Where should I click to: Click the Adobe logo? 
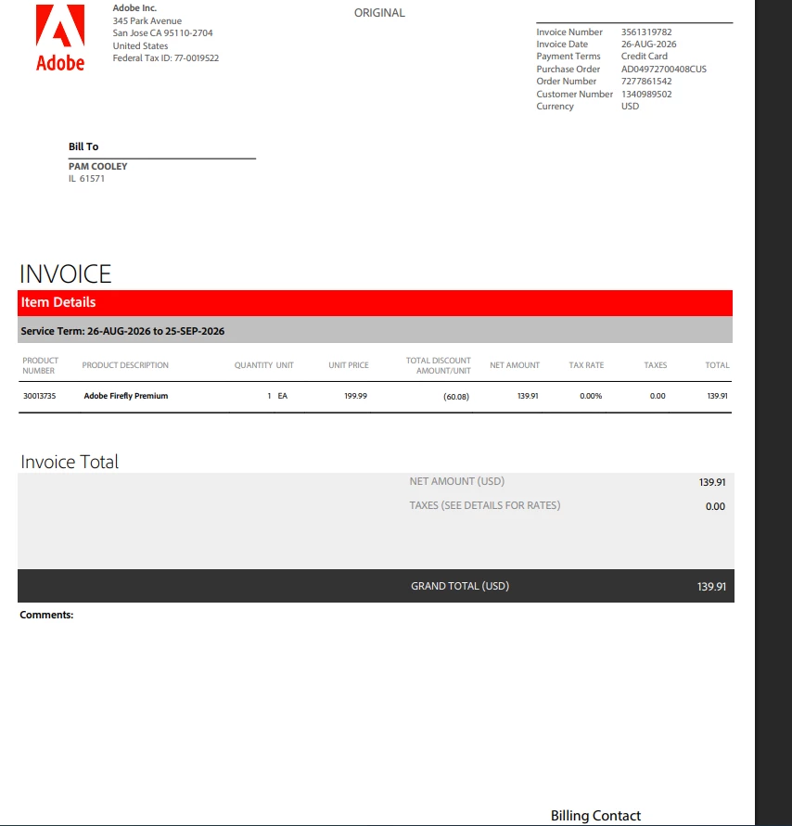coord(60,38)
